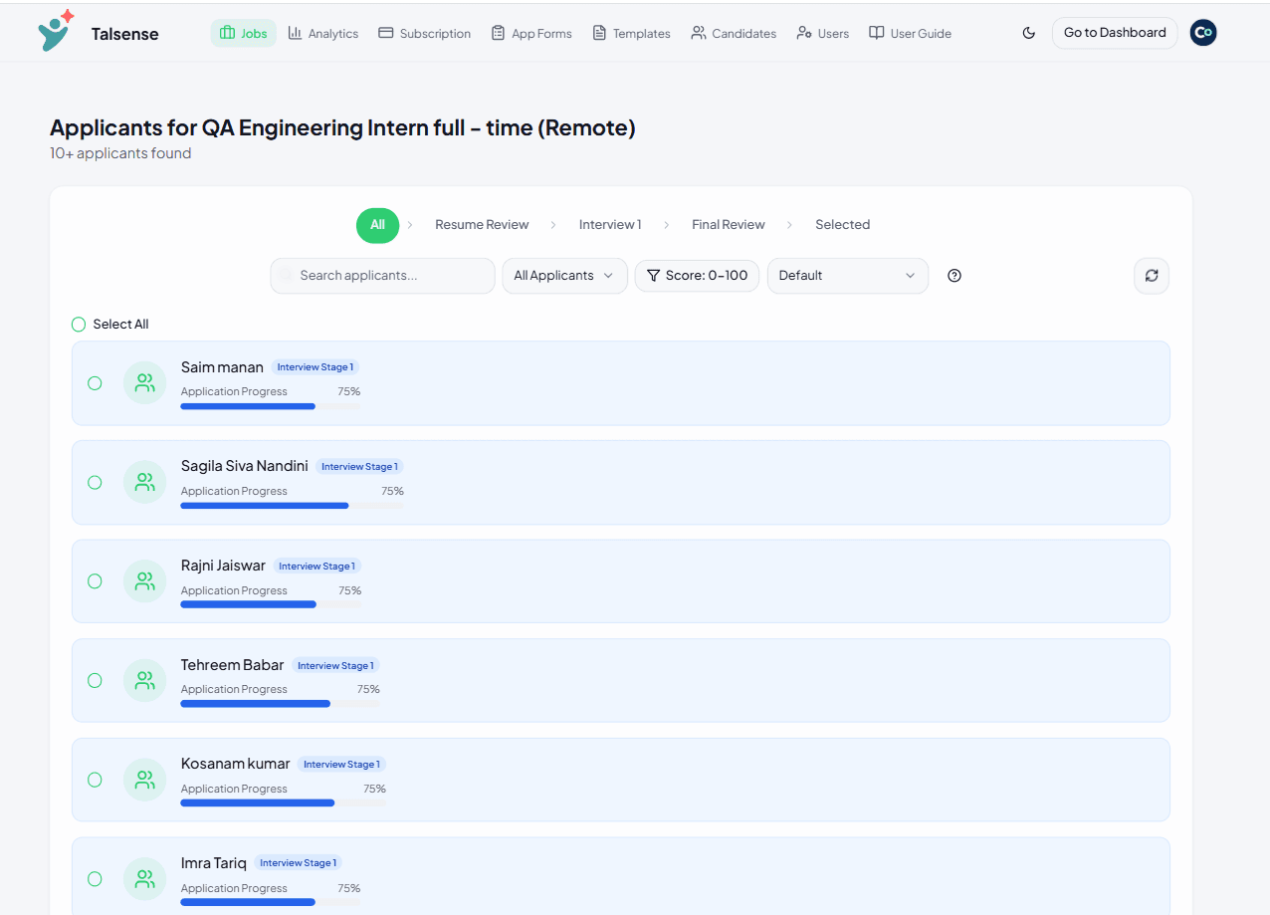Switch to Resume Review stage
The image size is (1270, 915).
point(482,225)
